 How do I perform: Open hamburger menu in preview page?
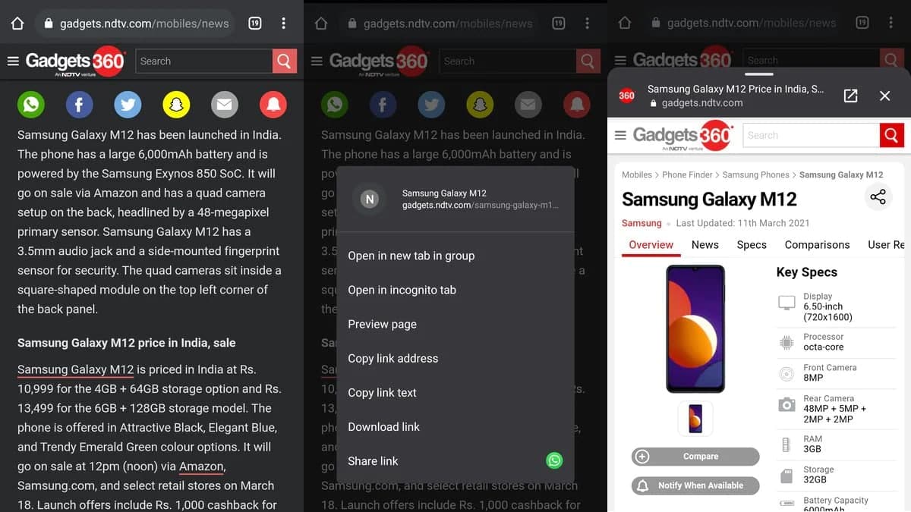pyautogui.click(x=620, y=135)
